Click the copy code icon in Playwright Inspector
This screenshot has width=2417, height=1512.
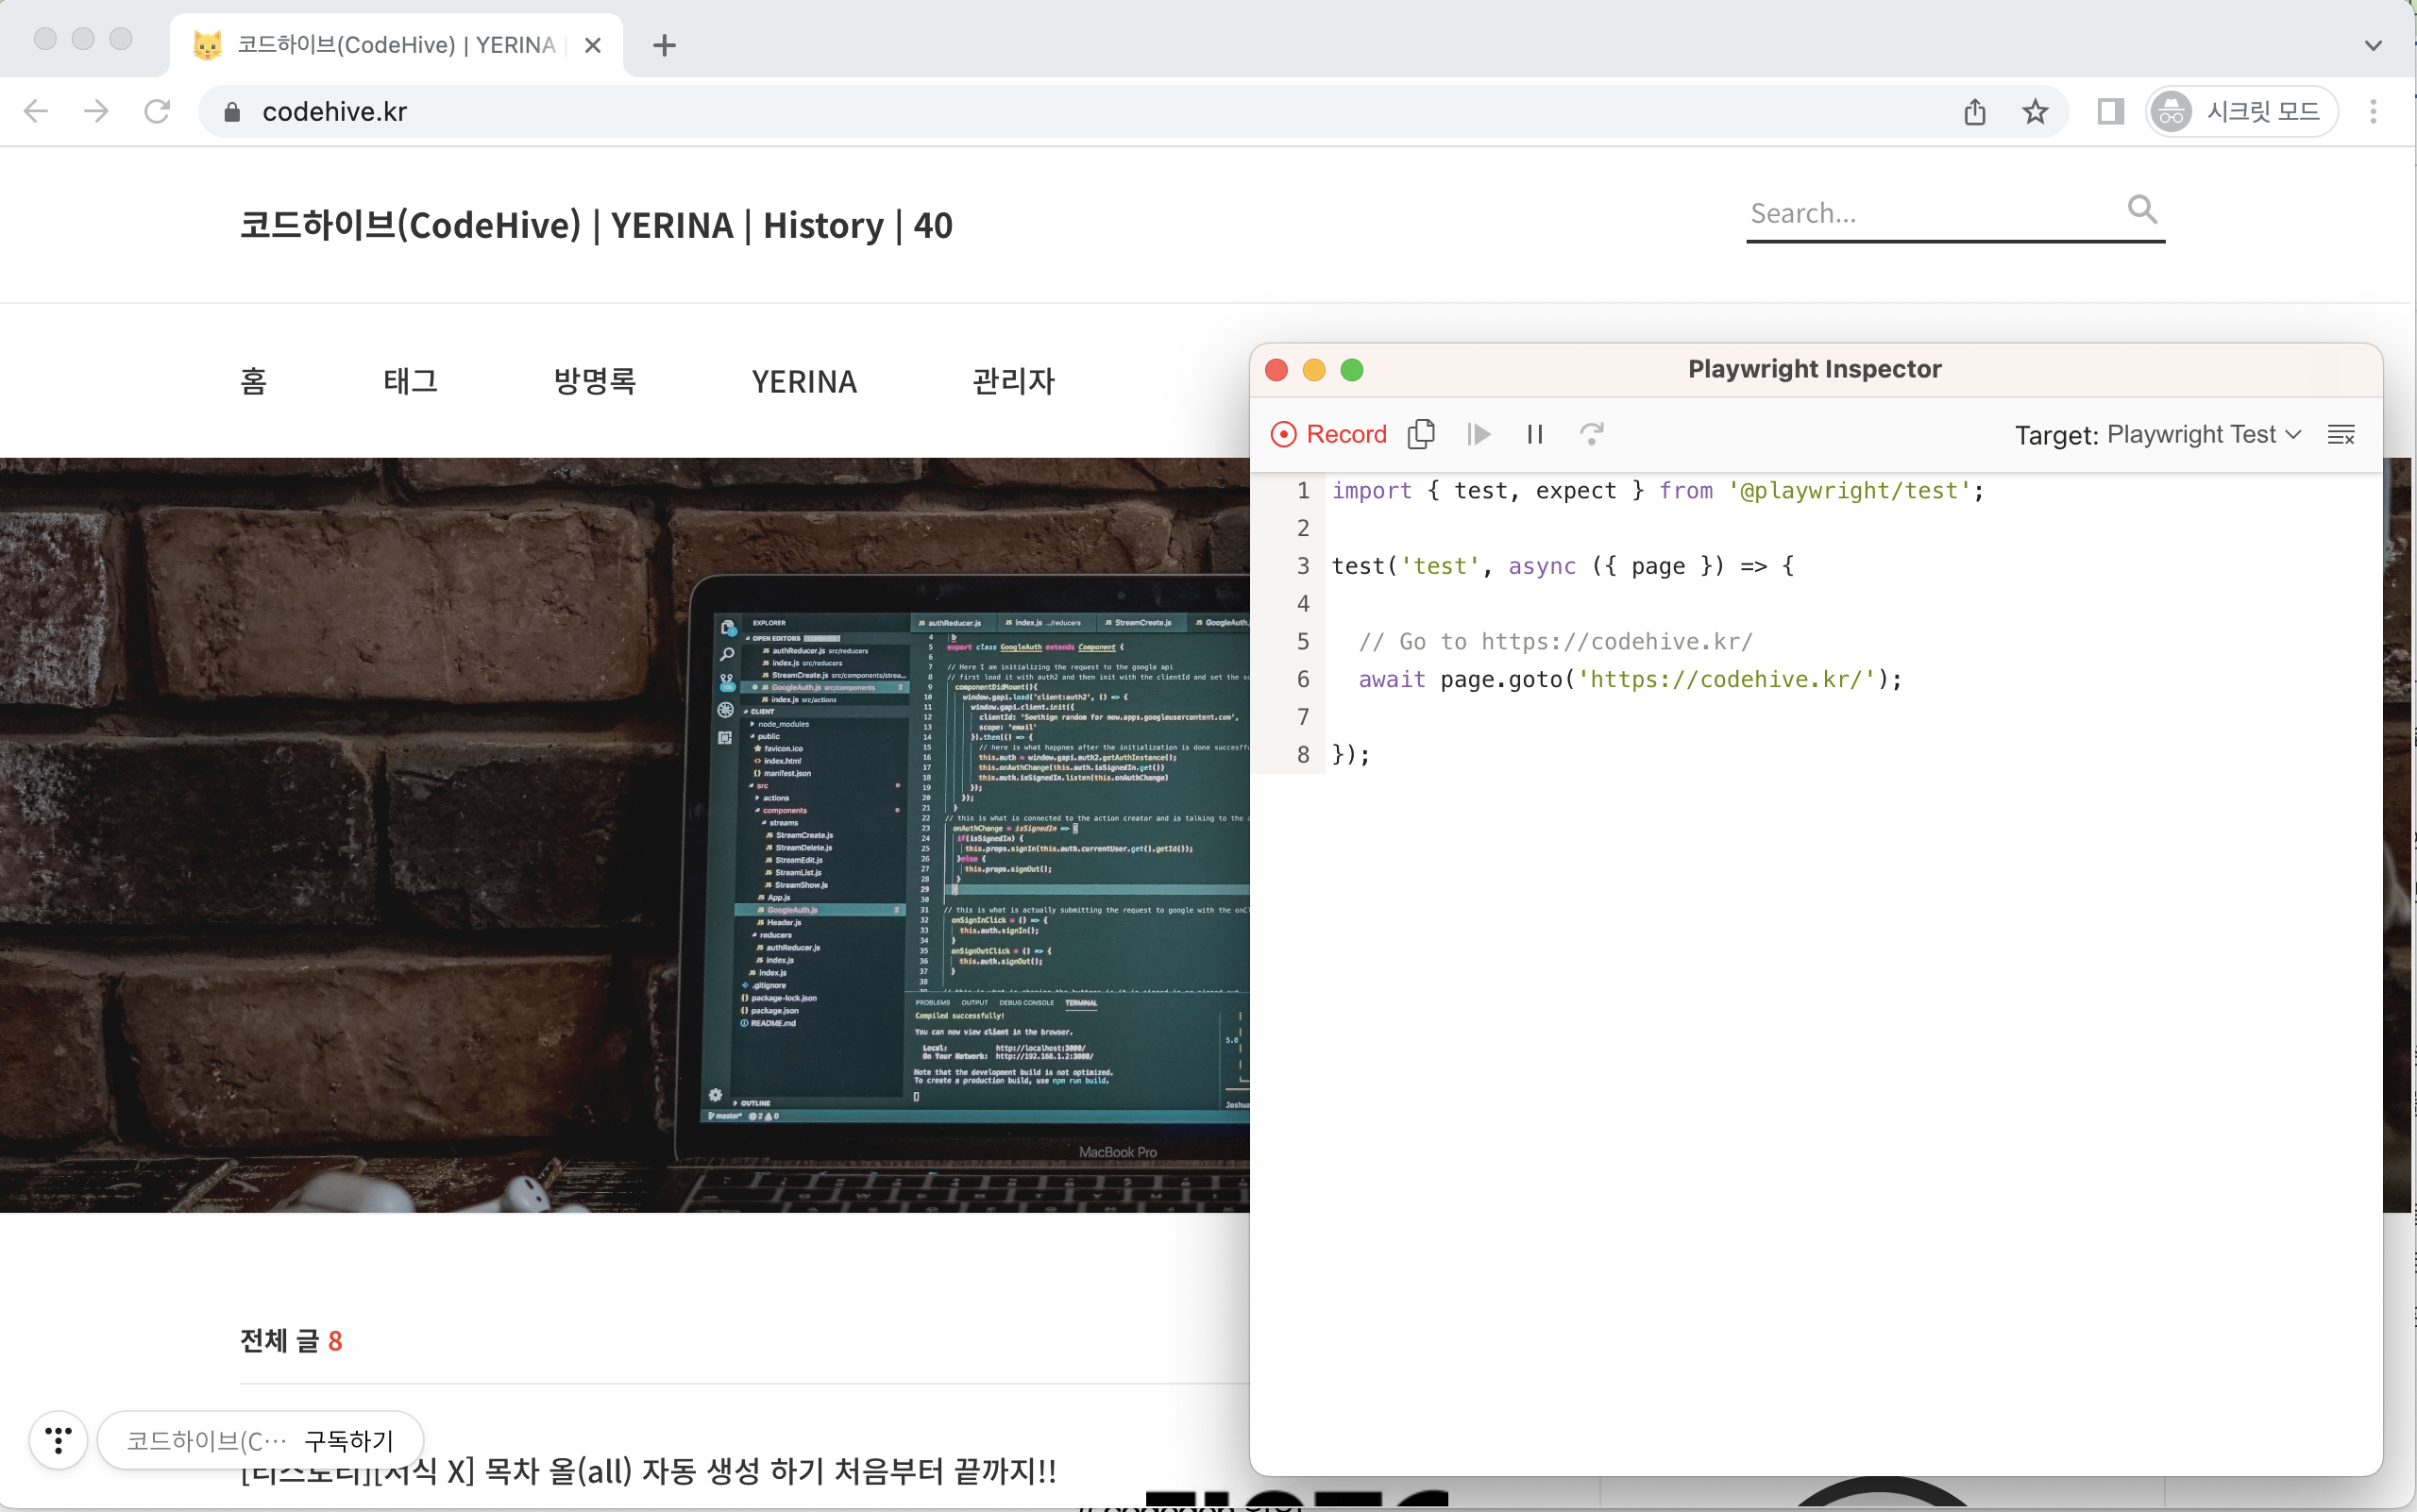(1422, 434)
